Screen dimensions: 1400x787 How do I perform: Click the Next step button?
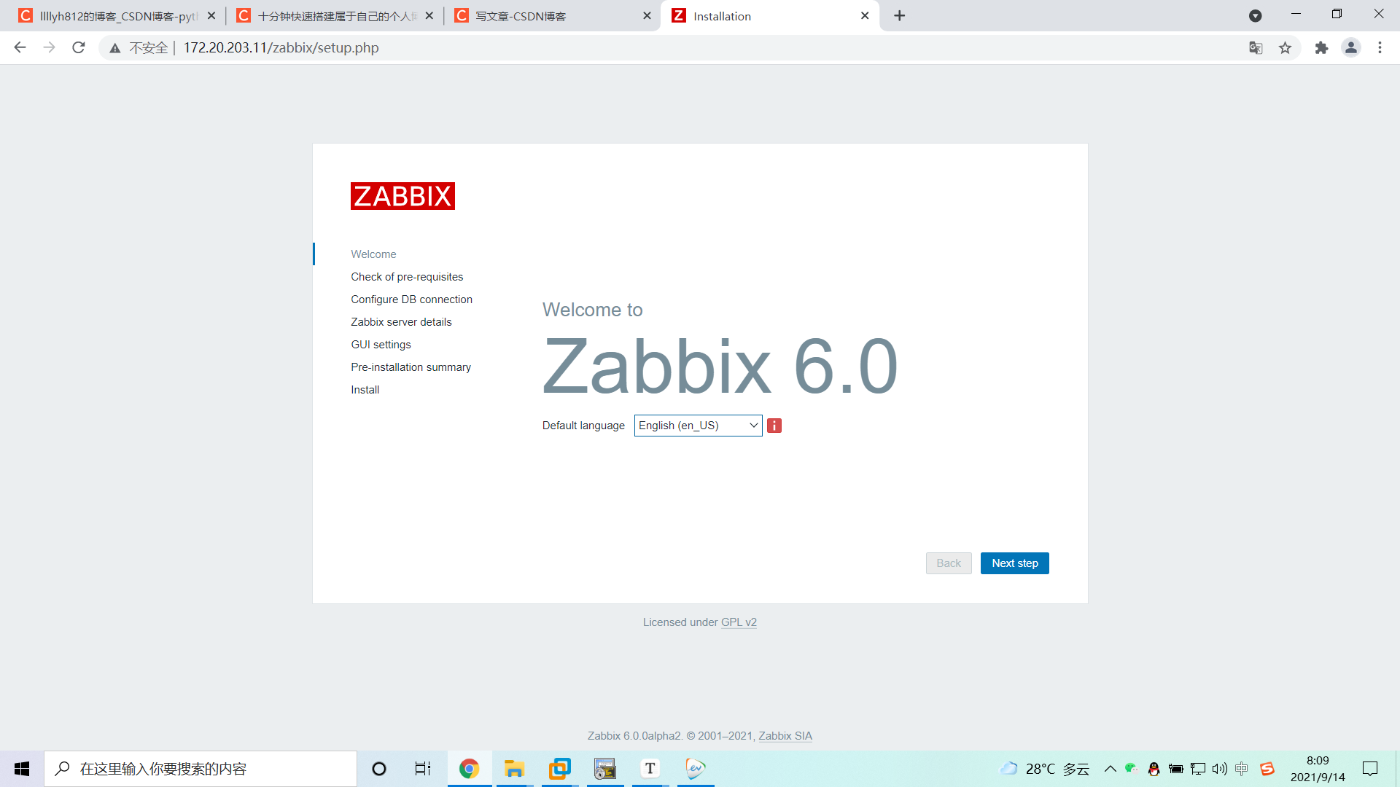1014,563
